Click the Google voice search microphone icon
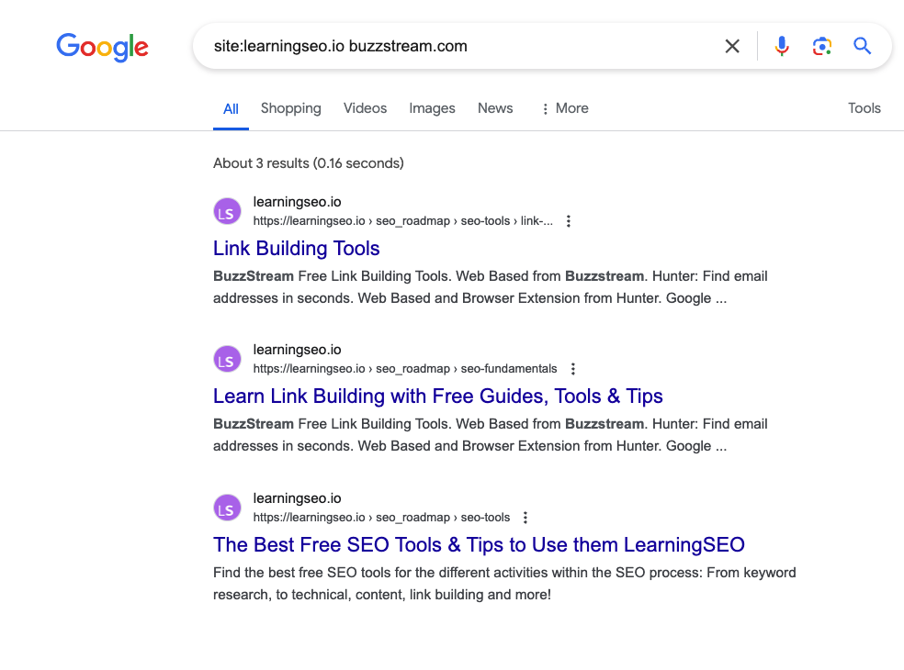Viewport: 904px width, 670px height. click(782, 46)
